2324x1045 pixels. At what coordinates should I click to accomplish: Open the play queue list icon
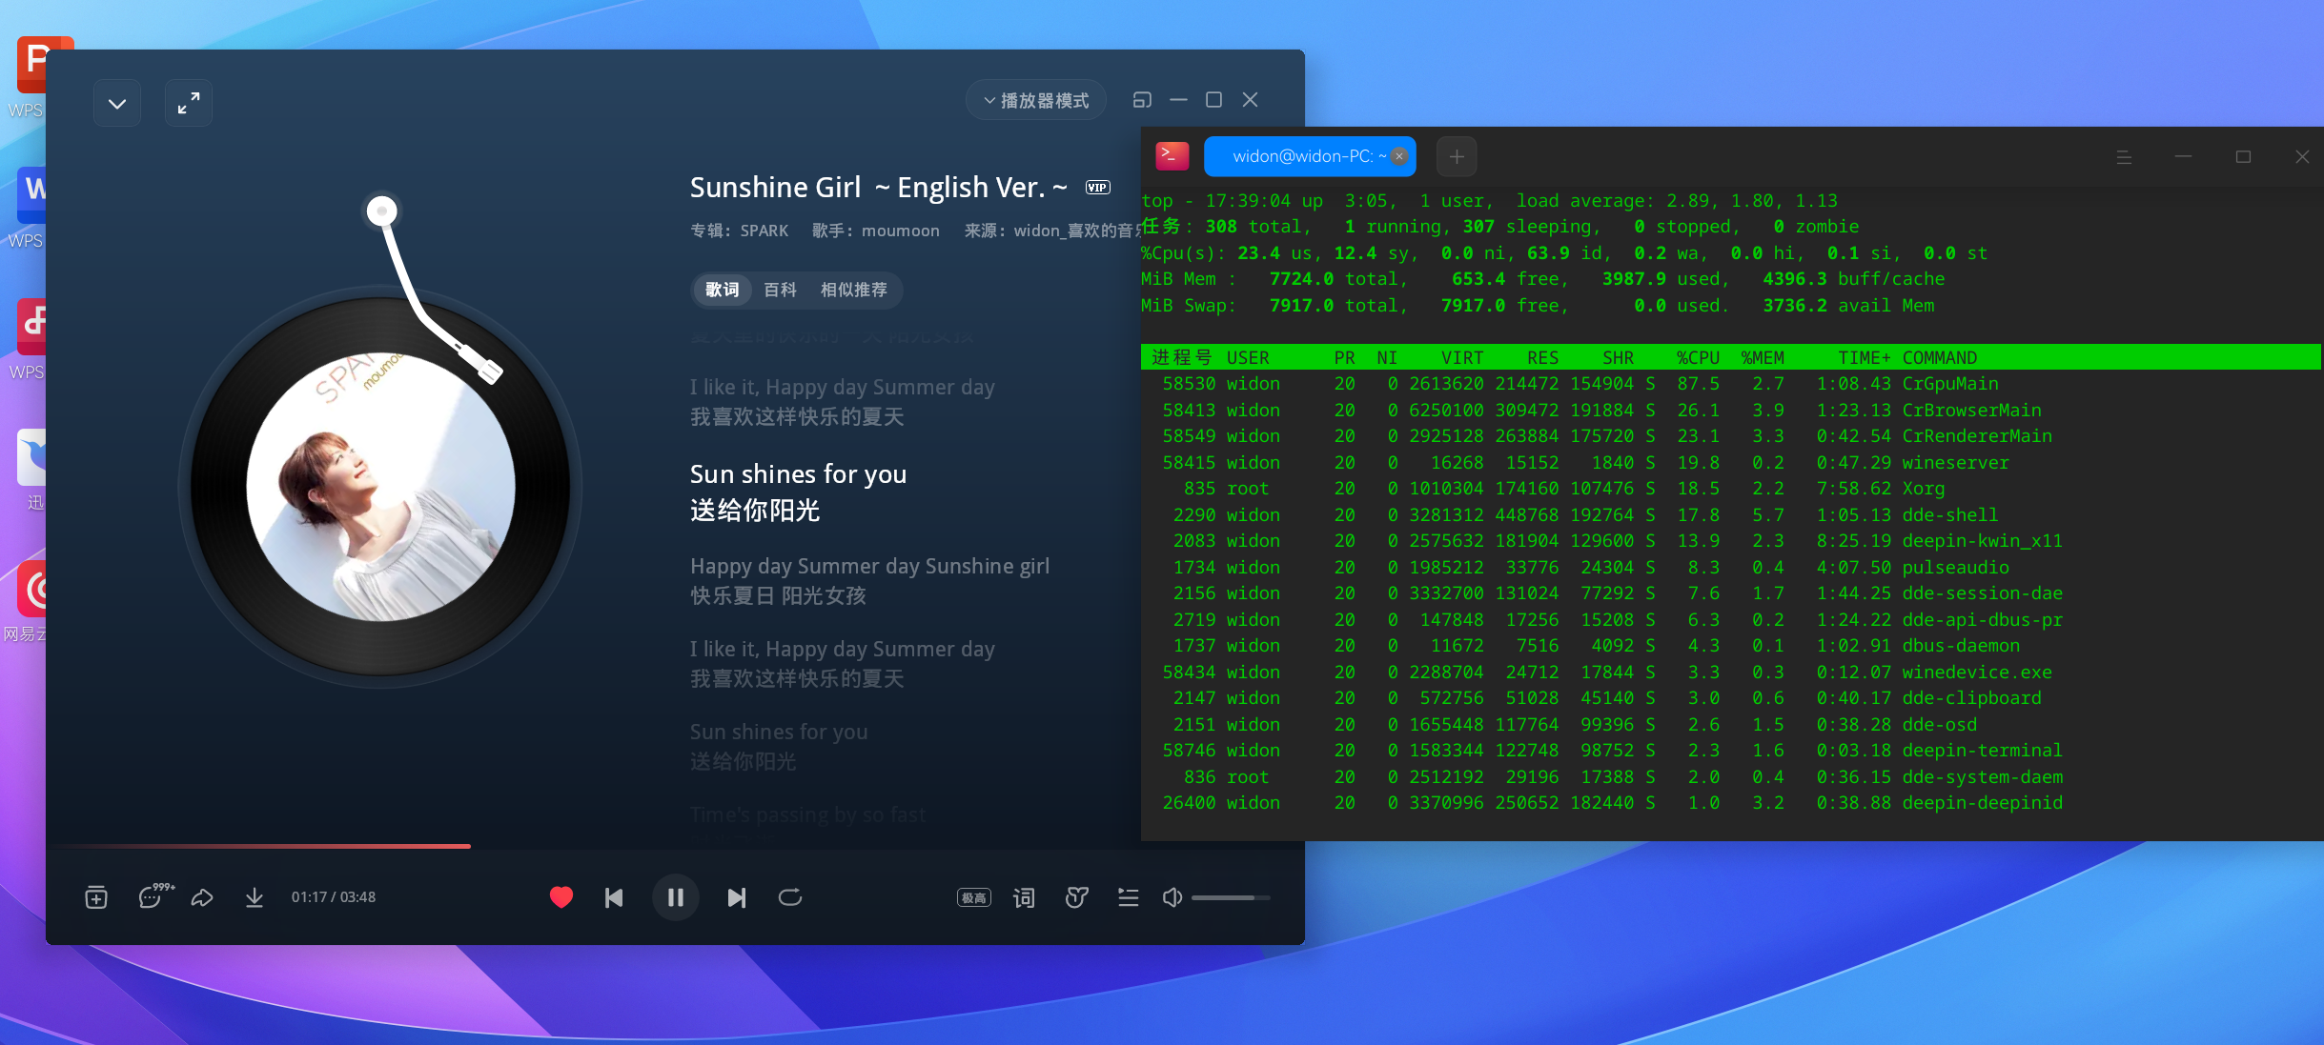[1129, 897]
